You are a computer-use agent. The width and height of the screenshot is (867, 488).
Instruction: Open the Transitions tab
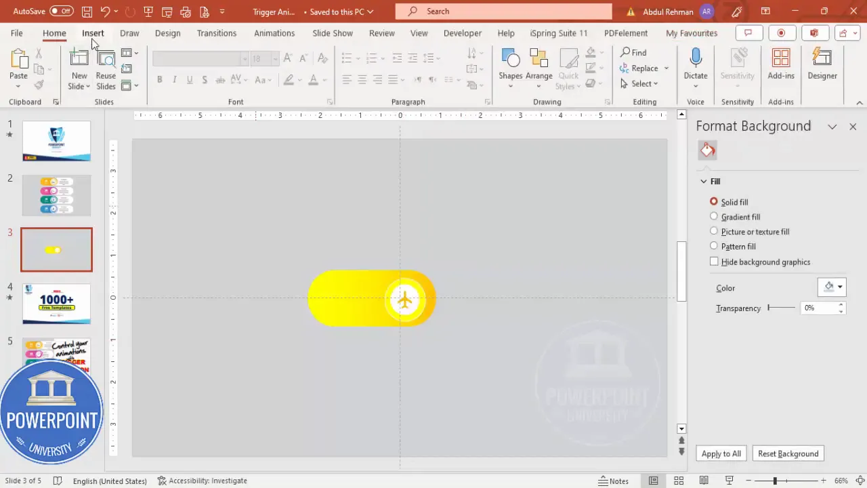tap(217, 33)
